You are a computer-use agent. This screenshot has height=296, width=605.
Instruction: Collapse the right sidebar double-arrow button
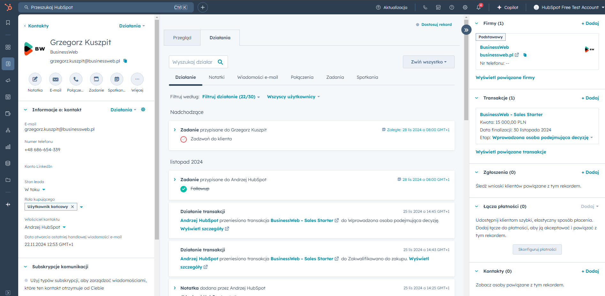coord(466,30)
